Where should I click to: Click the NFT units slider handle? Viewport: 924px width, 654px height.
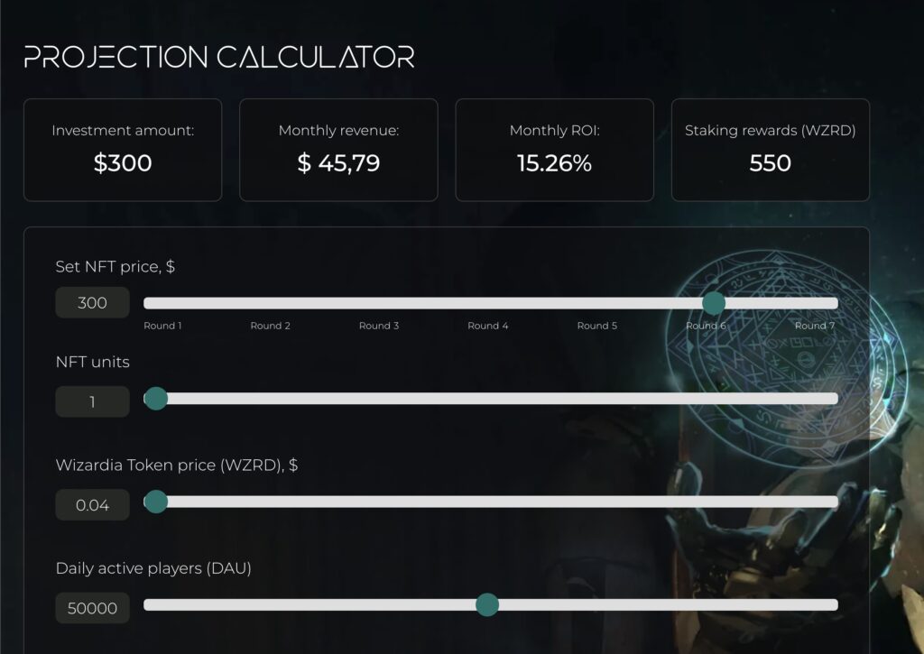click(x=156, y=399)
